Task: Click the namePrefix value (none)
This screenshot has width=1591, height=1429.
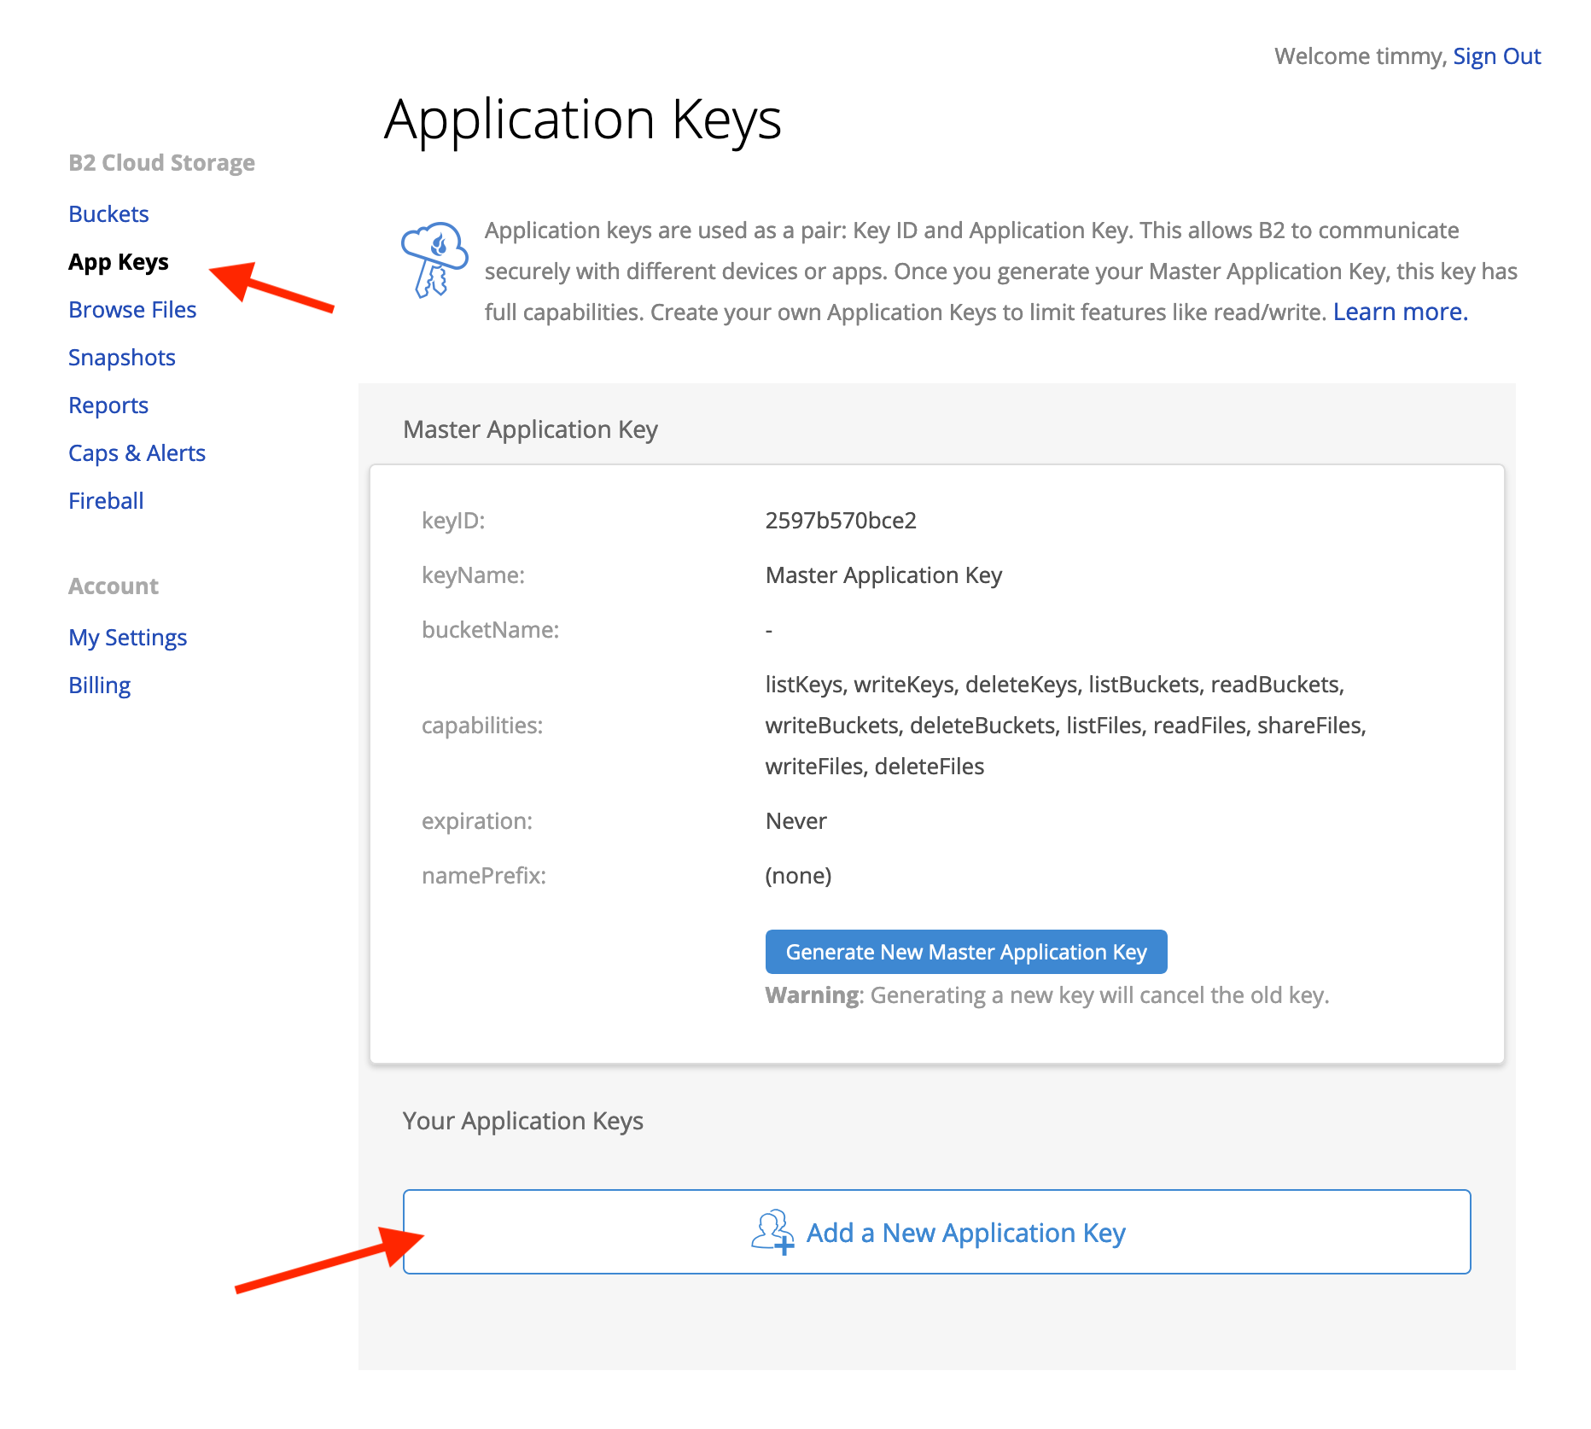Action: [798, 876]
